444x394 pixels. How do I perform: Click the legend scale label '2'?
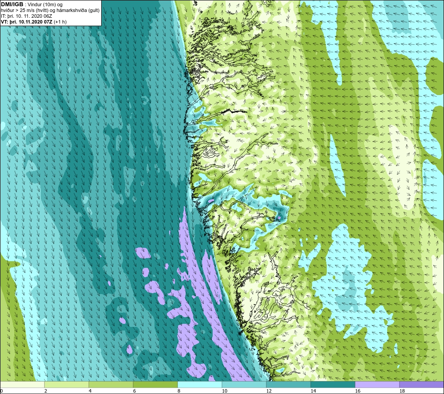[x=46, y=391]
